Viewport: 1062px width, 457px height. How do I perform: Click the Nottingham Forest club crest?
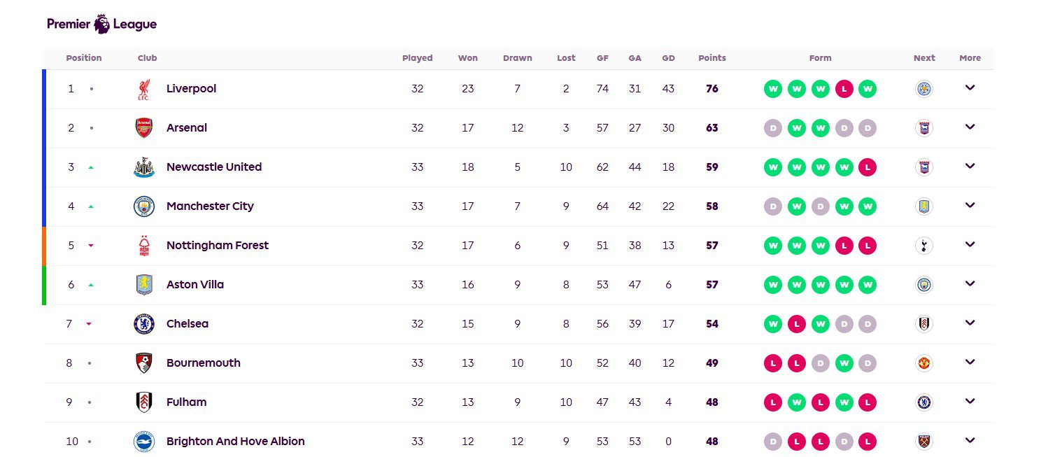(143, 246)
